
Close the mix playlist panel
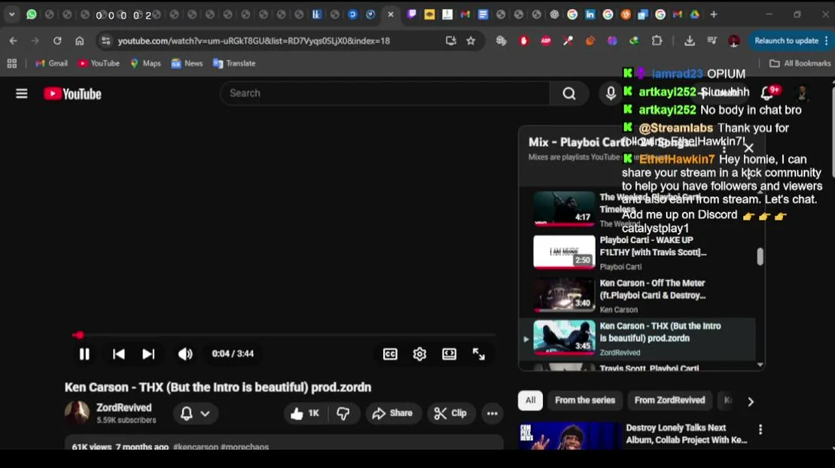pyautogui.click(x=749, y=148)
